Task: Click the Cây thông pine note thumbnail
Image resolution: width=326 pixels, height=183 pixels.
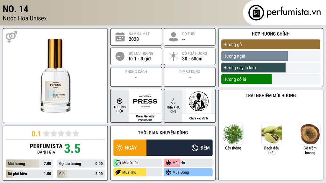Action: click(233, 134)
